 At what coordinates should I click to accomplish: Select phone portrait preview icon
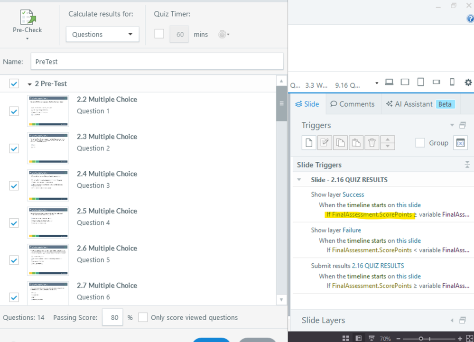[x=452, y=82]
